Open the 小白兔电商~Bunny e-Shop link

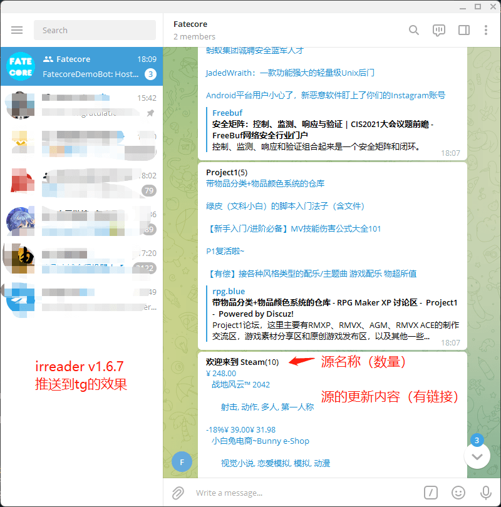pos(261,441)
